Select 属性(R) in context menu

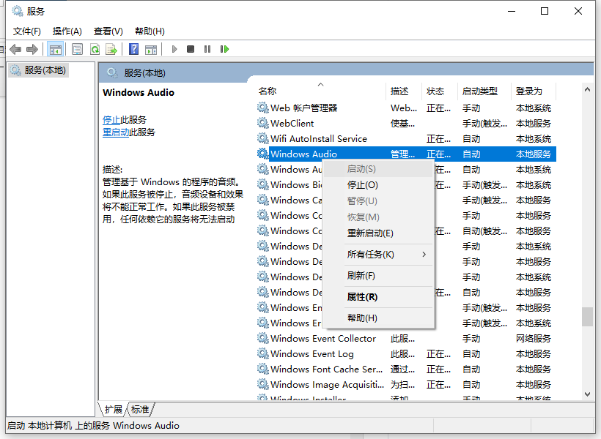click(362, 297)
